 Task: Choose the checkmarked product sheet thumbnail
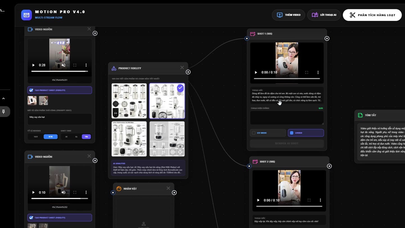point(167,101)
